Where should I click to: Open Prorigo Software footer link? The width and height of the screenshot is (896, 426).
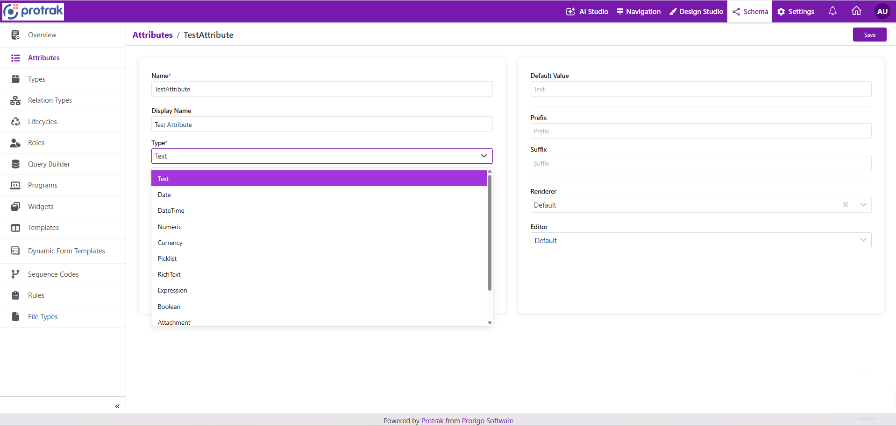click(x=487, y=420)
